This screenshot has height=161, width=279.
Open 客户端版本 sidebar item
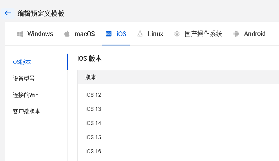click(x=26, y=111)
